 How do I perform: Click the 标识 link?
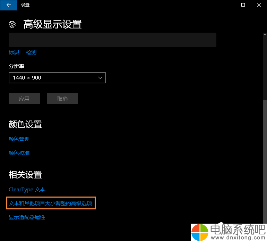click(x=14, y=52)
